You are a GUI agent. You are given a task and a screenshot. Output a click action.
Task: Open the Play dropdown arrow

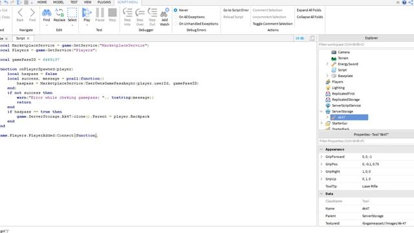87,25
